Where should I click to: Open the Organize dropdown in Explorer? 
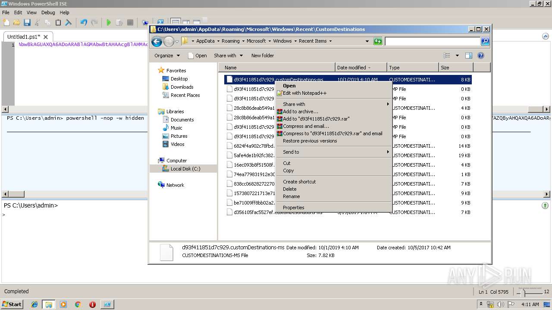pyautogui.click(x=167, y=56)
